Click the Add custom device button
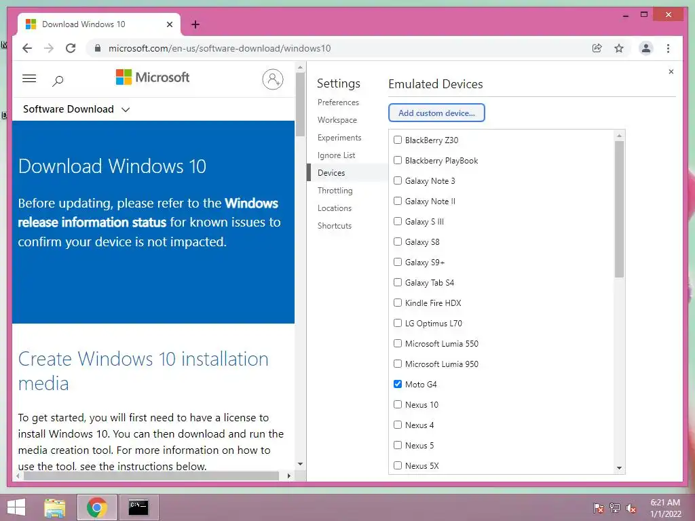Image resolution: width=695 pixels, height=521 pixels. click(436, 113)
